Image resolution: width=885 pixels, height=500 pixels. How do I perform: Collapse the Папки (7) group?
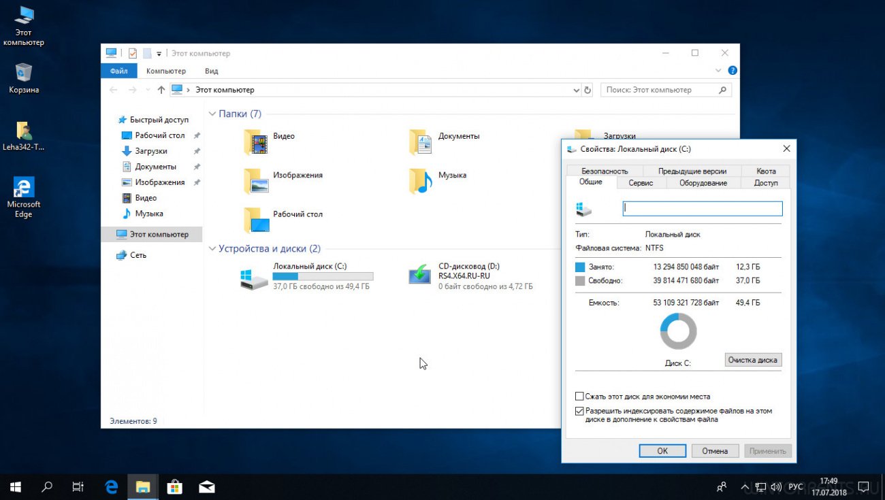click(x=213, y=114)
